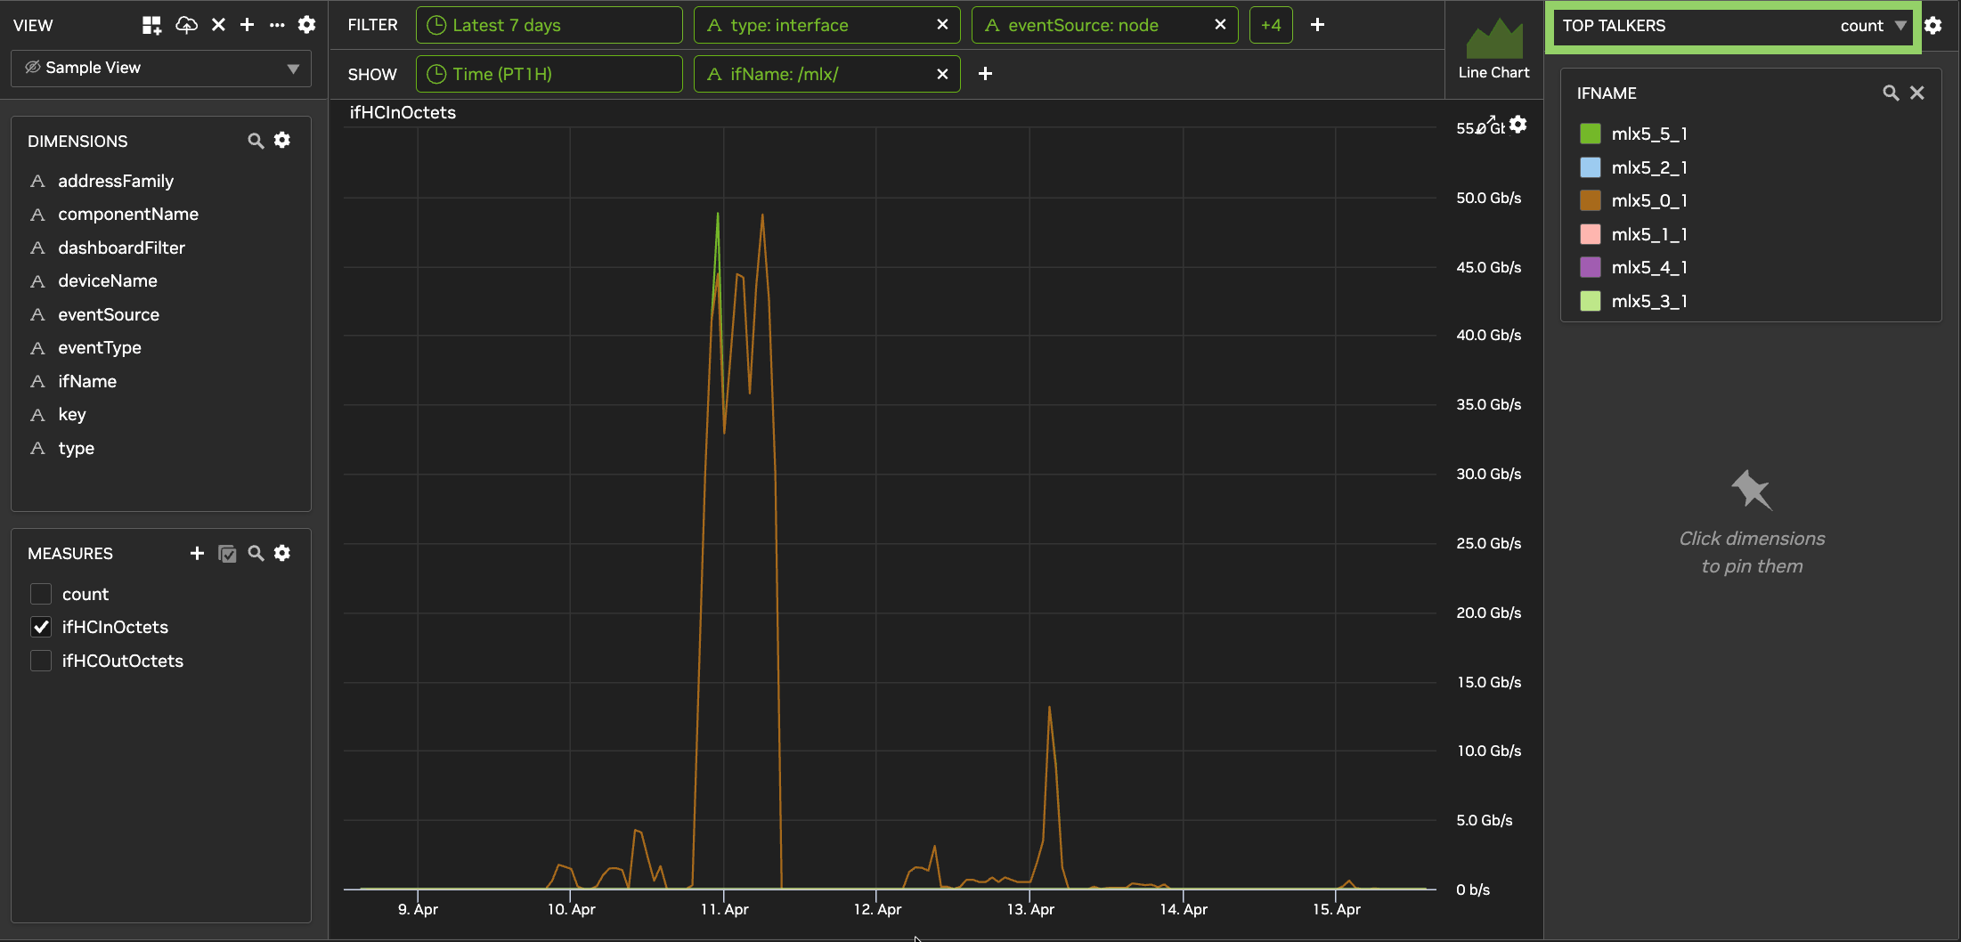Click the mlx5_4_1 interface entry
The image size is (1961, 942).
tap(1649, 267)
